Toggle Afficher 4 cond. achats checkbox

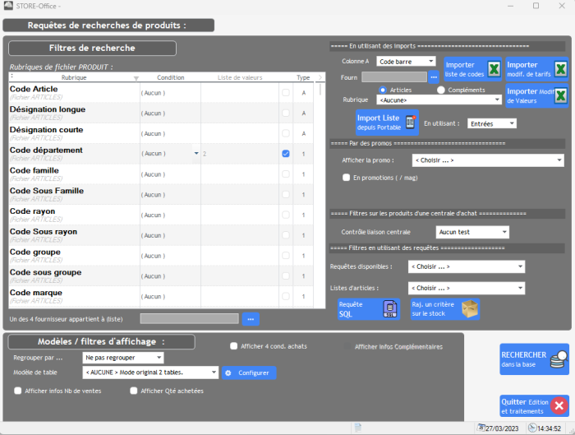234,346
